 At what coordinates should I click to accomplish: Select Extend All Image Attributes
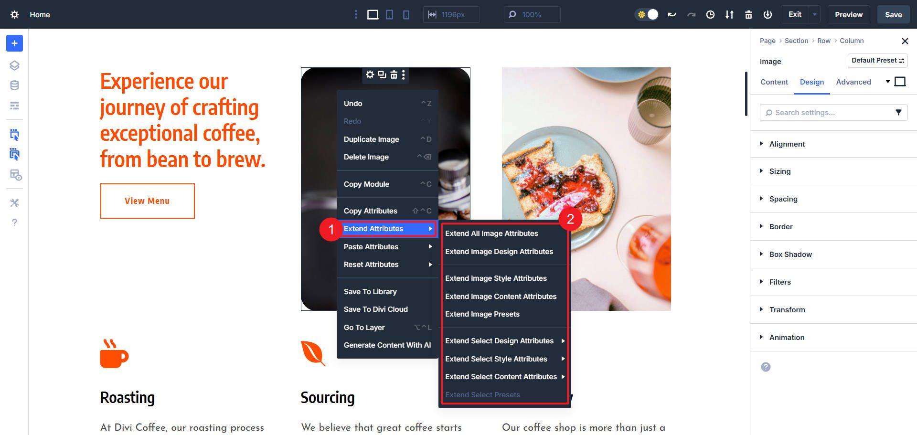click(x=491, y=233)
